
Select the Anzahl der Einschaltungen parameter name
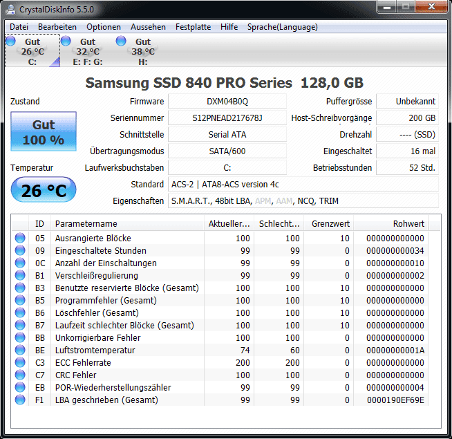coord(106,263)
